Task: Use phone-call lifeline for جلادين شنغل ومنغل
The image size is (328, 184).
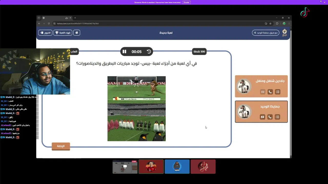Action: (270, 92)
